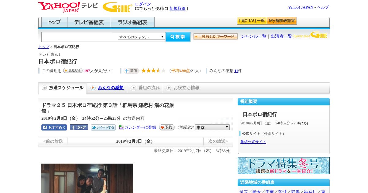Screen dimensions: 368x193
Task: Click the search keyword input field
Action: pyautogui.click(x=80, y=37)
